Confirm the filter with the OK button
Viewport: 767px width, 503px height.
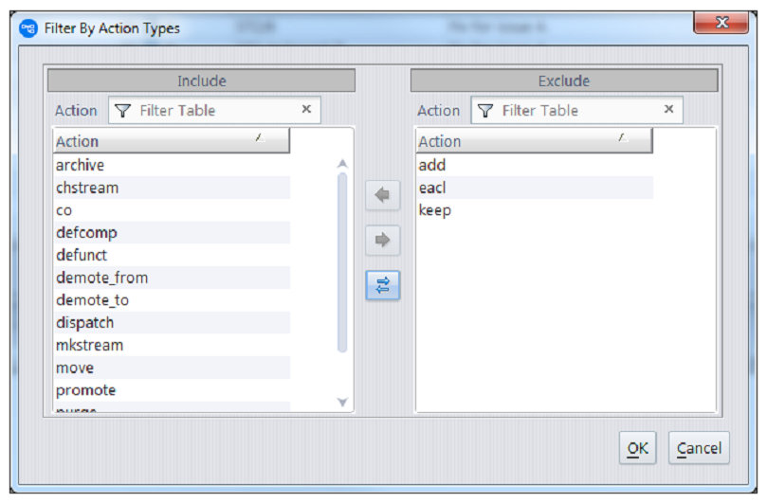(x=638, y=448)
